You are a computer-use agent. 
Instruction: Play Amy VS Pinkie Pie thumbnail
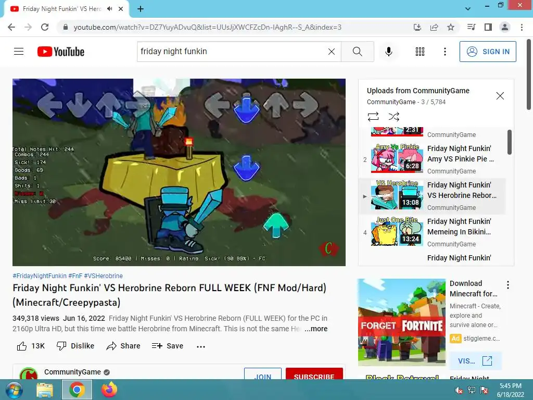coord(397,158)
